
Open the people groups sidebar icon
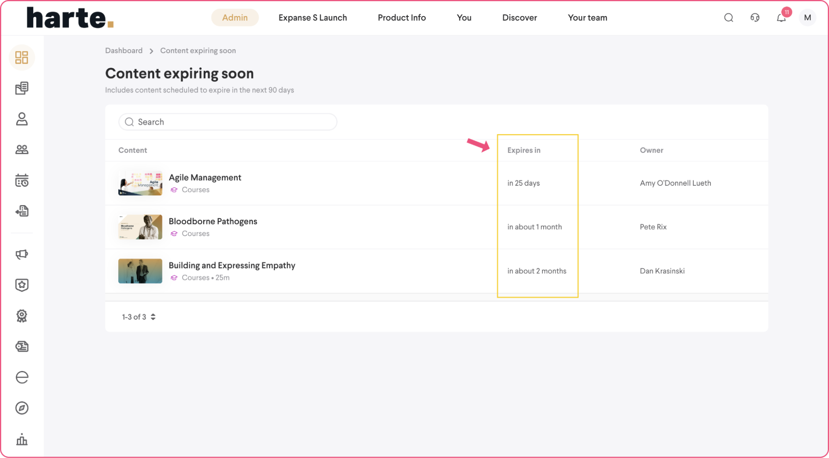(x=22, y=150)
